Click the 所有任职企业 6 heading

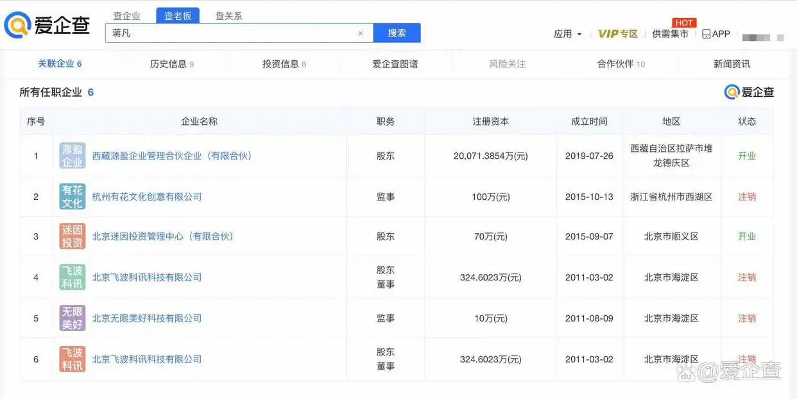coord(56,92)
